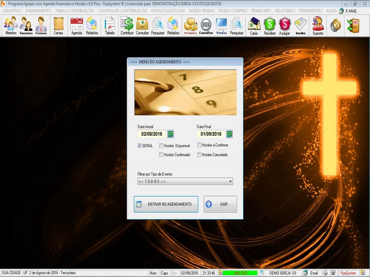Click the Data Final date field
The image size is (370, 277).
point(211,134)
